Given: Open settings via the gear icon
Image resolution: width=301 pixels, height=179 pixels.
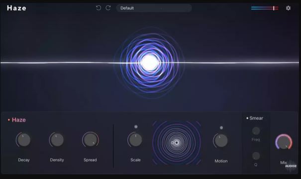Looking at the screenshot, I should coord(288,8).
